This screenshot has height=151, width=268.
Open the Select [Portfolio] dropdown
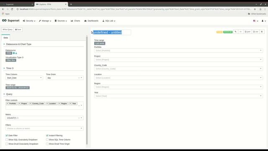178,50
